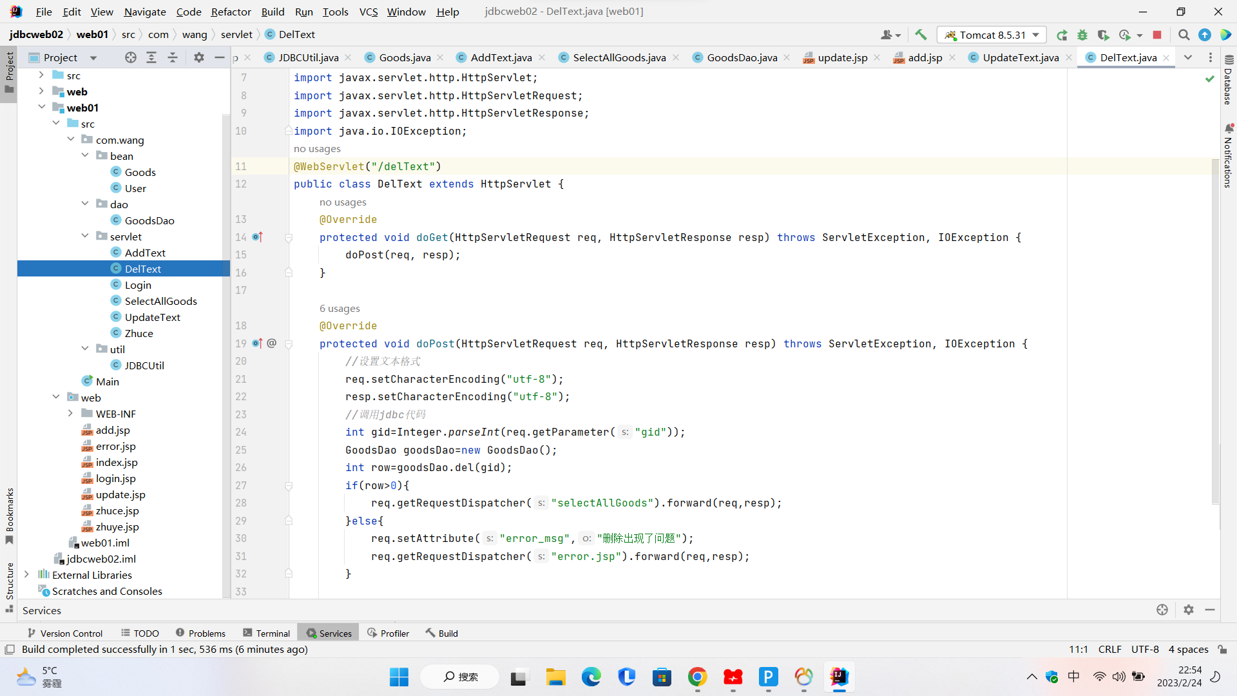Fold the if block at line 27

(289, 485)
